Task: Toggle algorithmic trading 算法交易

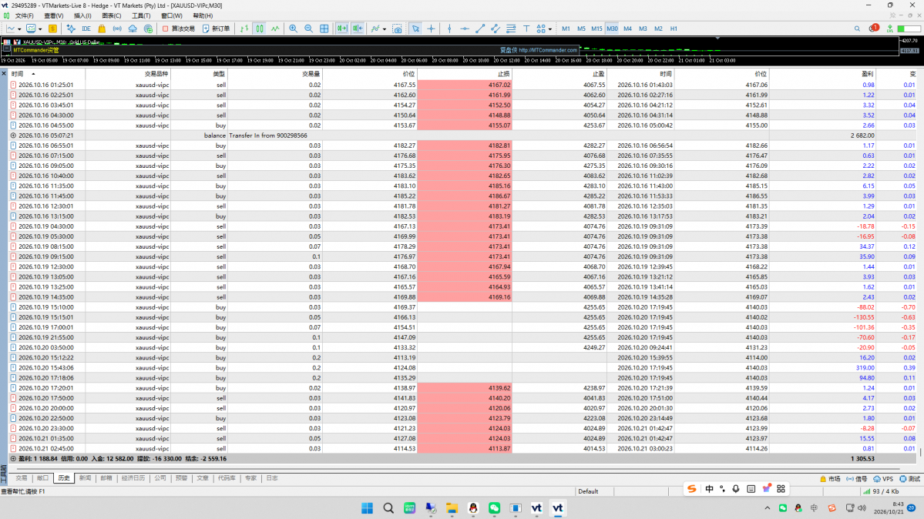Action: [179, 28]
